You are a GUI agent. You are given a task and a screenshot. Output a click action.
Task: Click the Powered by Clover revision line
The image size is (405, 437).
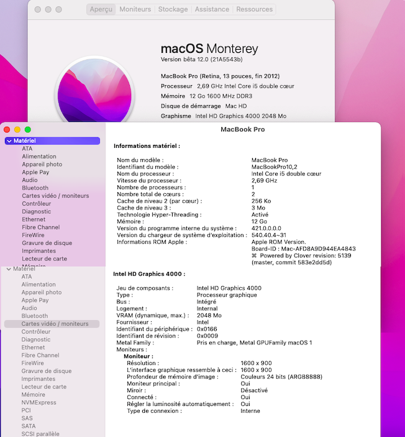click(301, 255)
